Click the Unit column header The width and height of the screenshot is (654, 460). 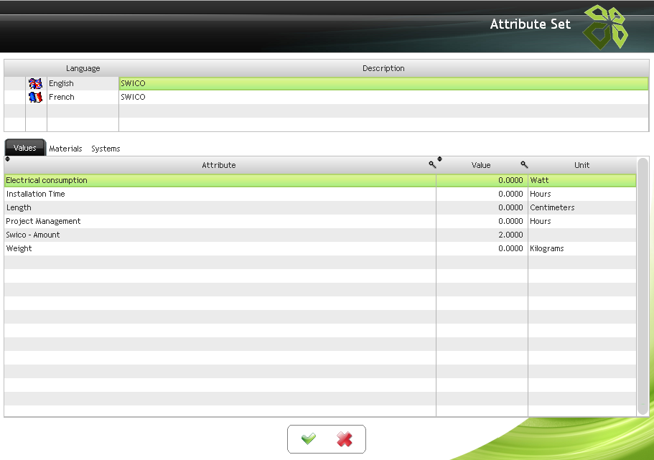click(581, 165)
